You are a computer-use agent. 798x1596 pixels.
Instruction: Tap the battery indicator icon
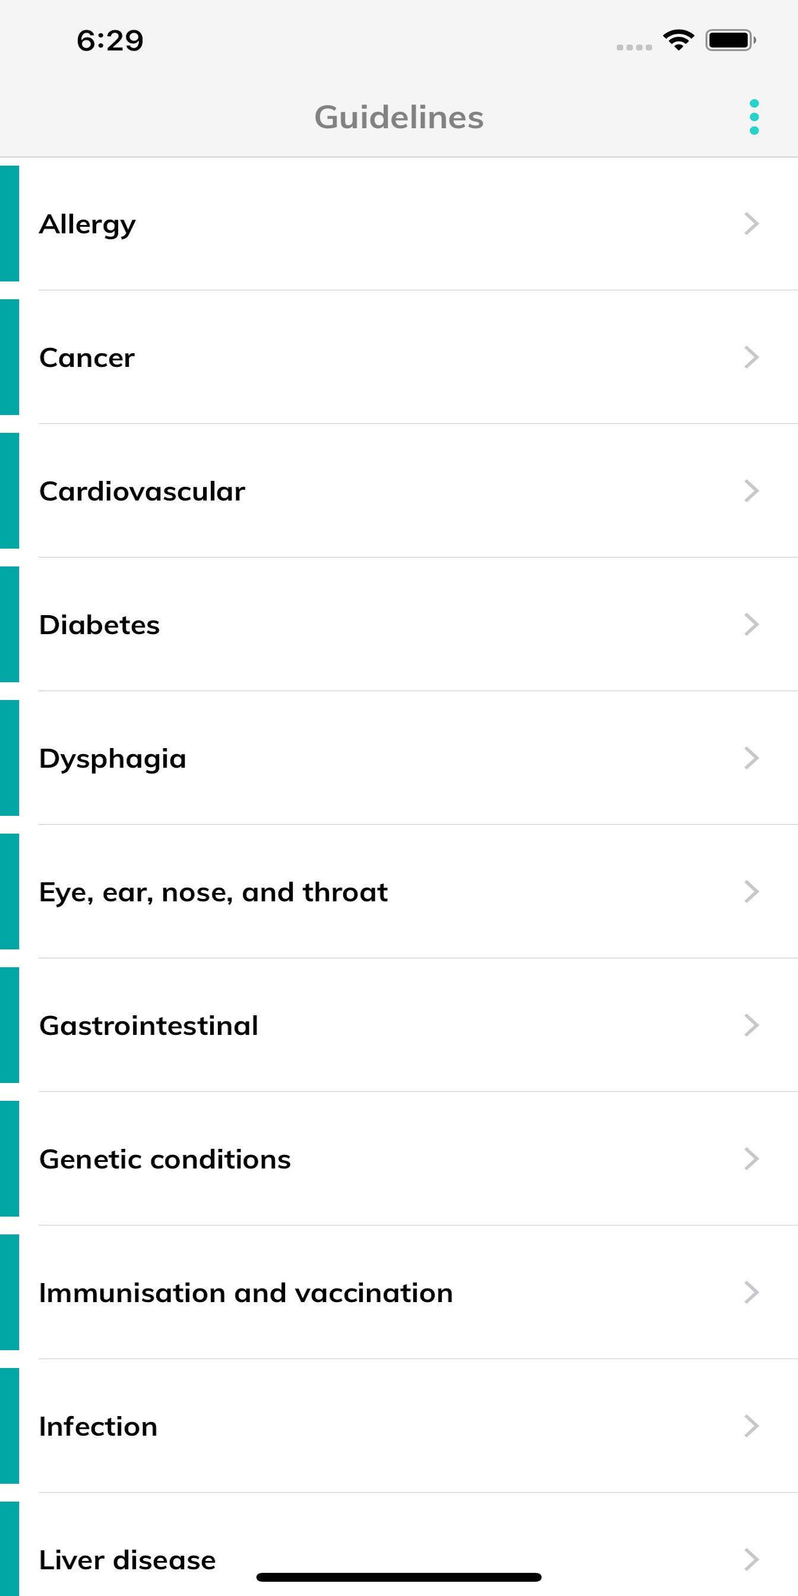point(730,40)
